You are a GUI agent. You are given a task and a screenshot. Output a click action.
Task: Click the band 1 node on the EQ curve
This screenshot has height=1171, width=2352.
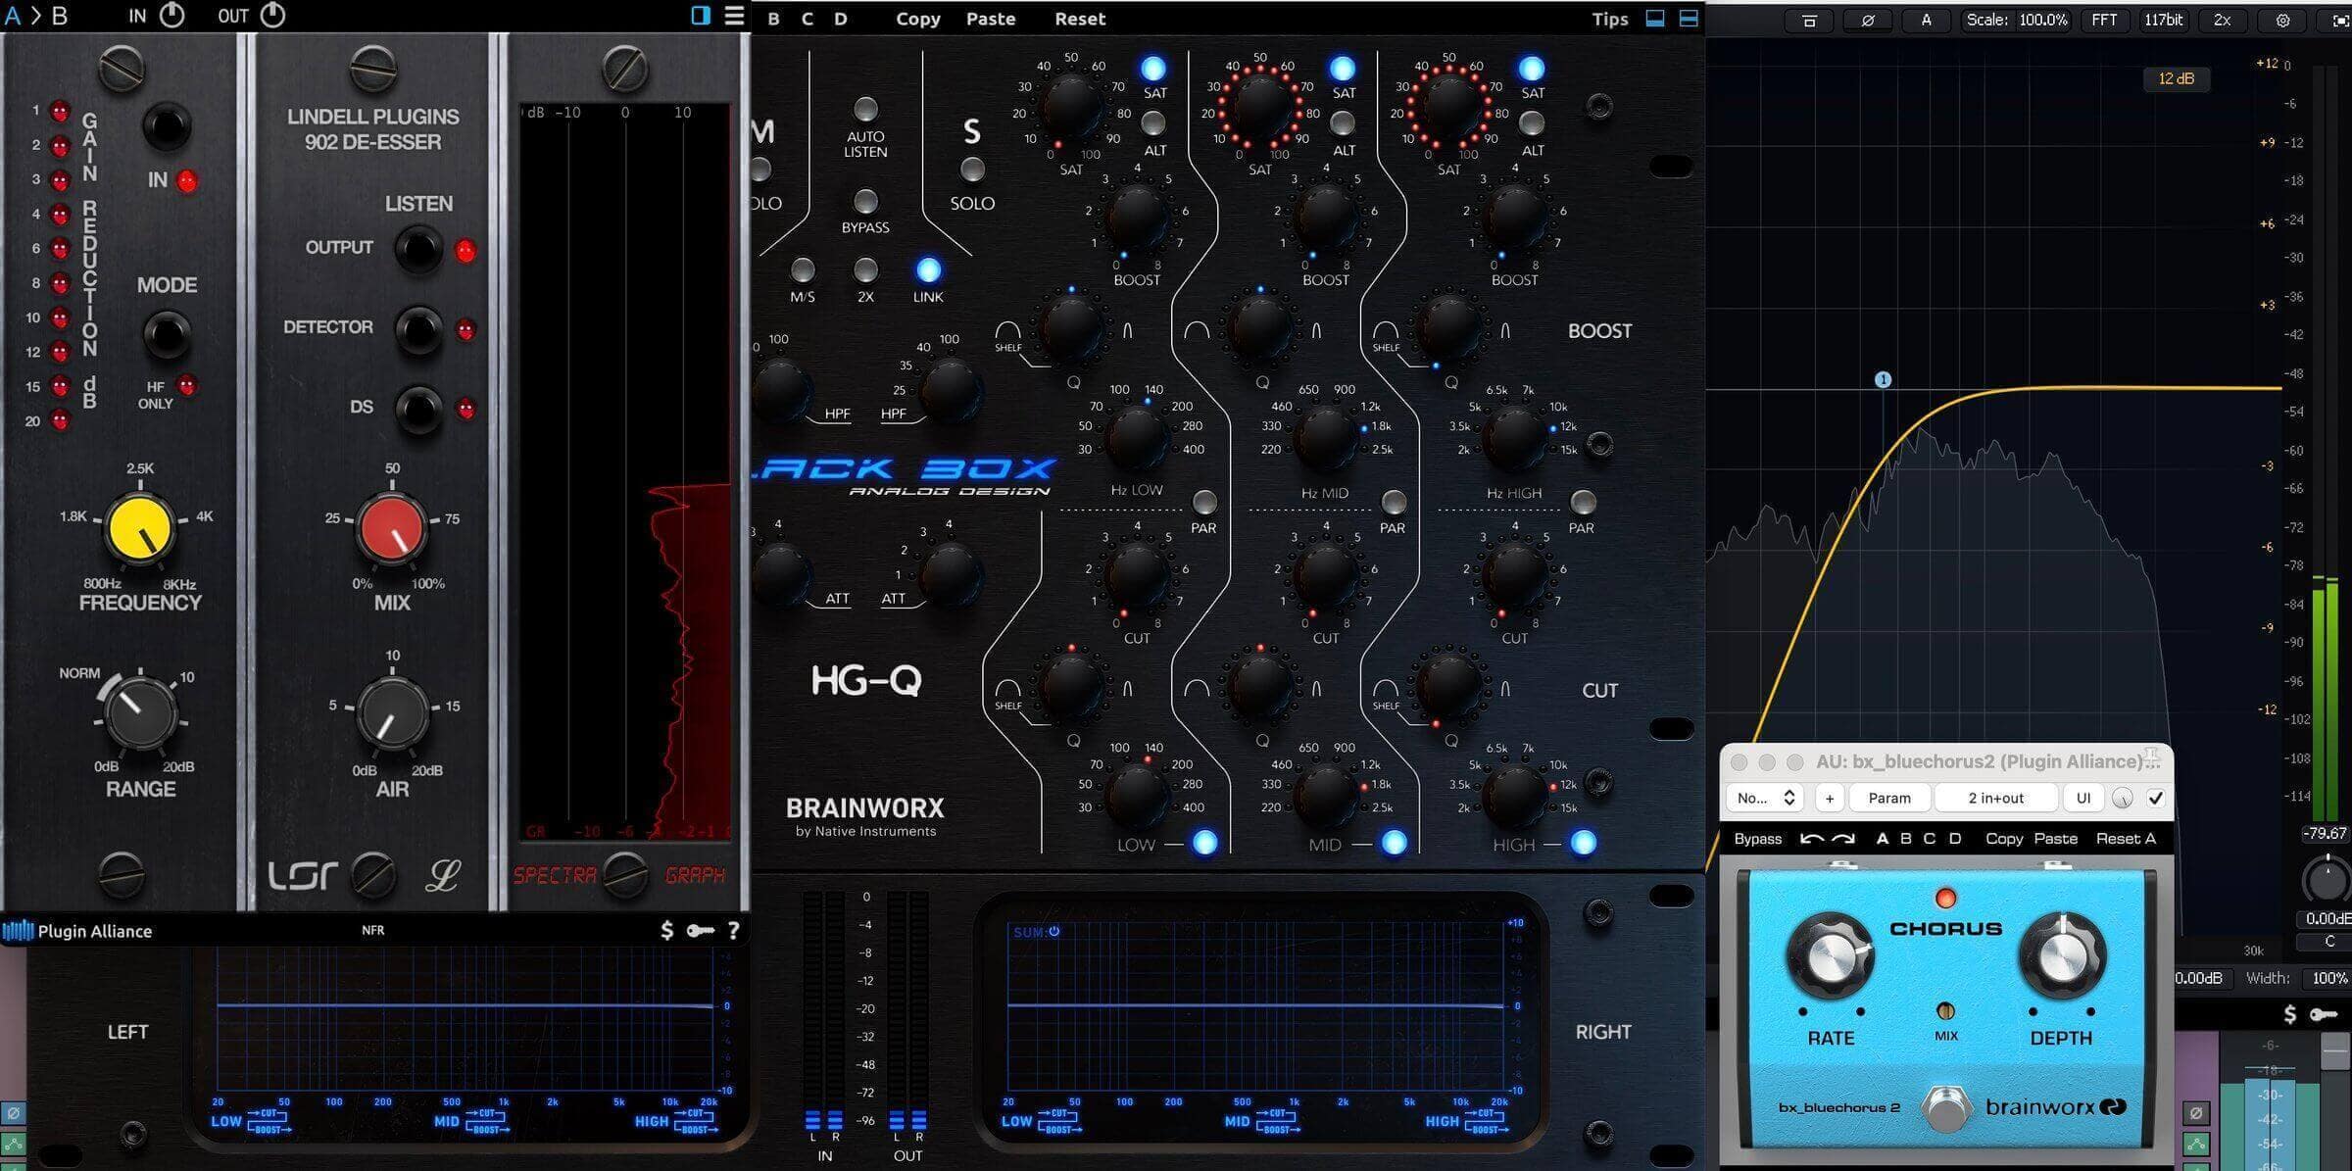click(1883, 379)
